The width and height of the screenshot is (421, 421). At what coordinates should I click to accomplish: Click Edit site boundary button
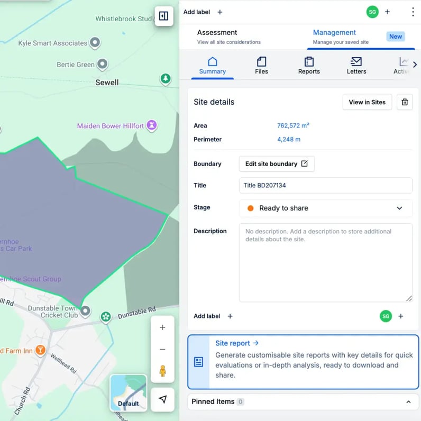click(276, 164)
